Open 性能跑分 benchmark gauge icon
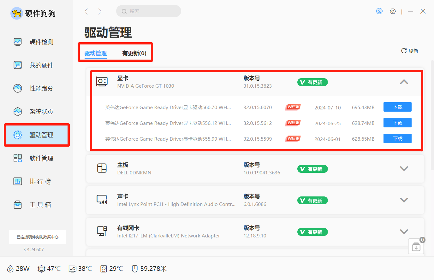Image resolution: width=434 pixels, height=280 pixels. click(x=18, y=88)
